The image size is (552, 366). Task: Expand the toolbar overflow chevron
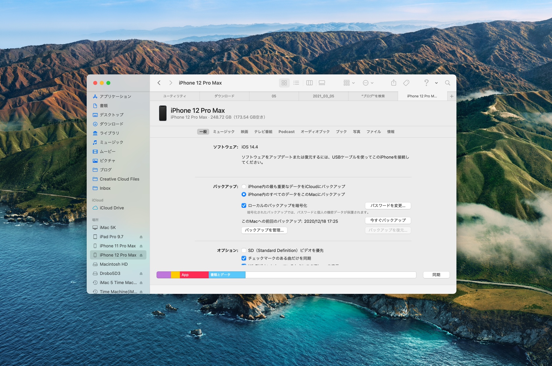pyautogui.click(x=436, y=83)
